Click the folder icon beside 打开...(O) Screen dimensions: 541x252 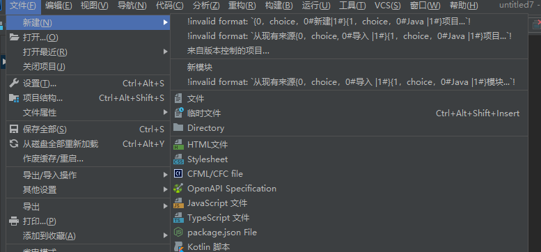point(14,37)
